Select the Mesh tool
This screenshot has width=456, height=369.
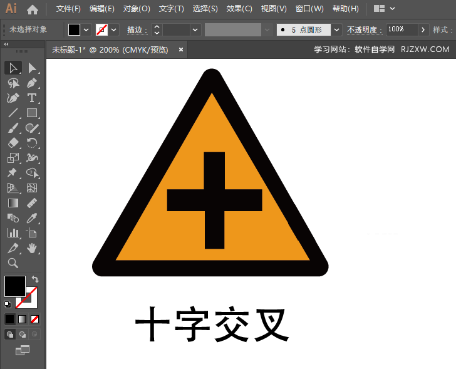point(32,188)
